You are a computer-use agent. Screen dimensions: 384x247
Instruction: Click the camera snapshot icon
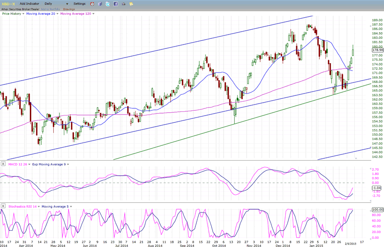pyautogui.click(x=123, y=4)
